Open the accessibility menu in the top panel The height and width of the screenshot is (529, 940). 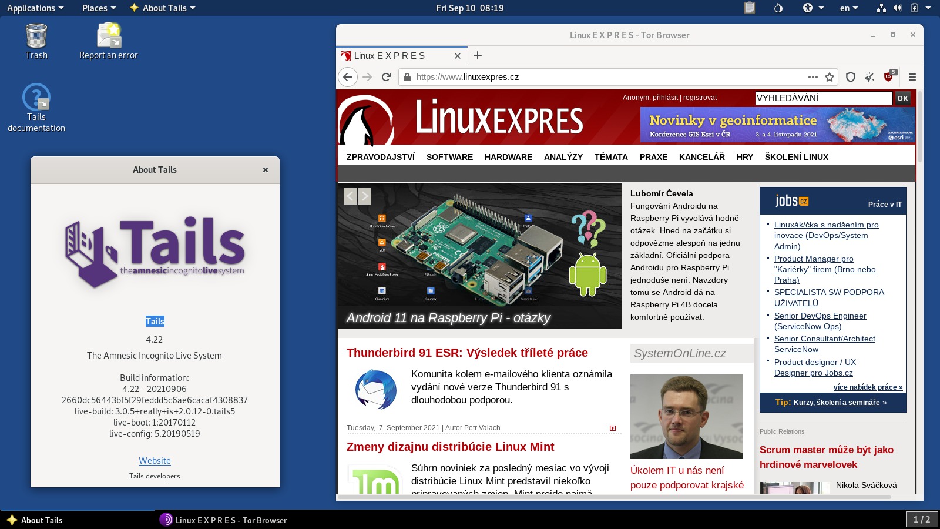pos(813,8)
